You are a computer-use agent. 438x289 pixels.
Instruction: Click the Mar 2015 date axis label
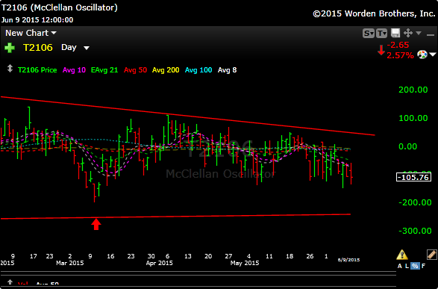click(x=70, y=263)
